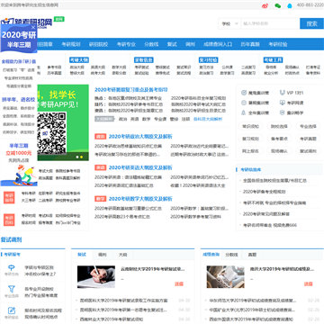Click the 魔鬼集训营 icon
Viewport: 324px width, 324px height.
pos(244,93)
